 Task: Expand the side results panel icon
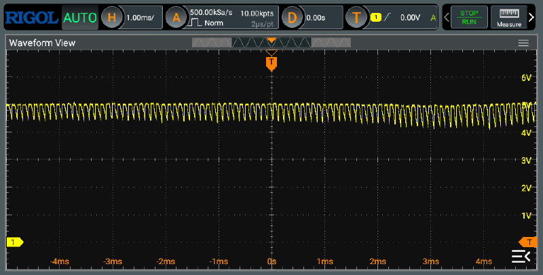coord(521,256)
